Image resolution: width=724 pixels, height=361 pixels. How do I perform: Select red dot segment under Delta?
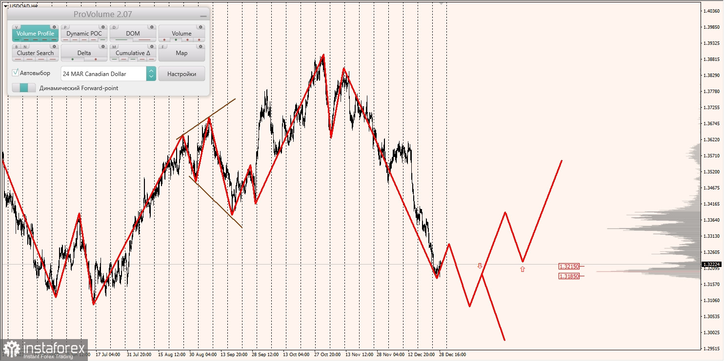[x=96, y=59]
